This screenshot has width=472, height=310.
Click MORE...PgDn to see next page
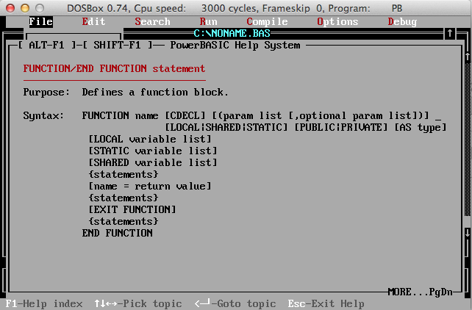pos(421,292)
